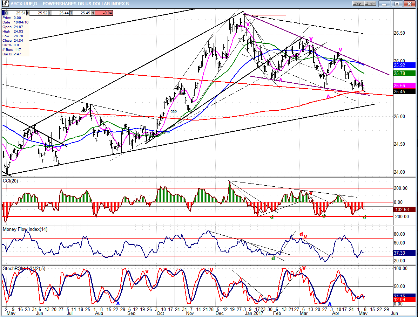Click the -200.00 CCI axis label
This screenshot has height=317, width=418.
pos(401,216)
